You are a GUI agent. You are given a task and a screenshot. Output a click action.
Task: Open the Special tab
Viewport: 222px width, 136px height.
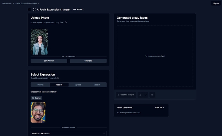coord(97,85)
